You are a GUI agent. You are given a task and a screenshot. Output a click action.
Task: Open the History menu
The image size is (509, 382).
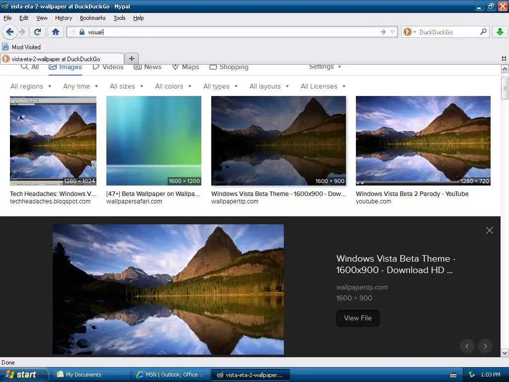[63, 18]
